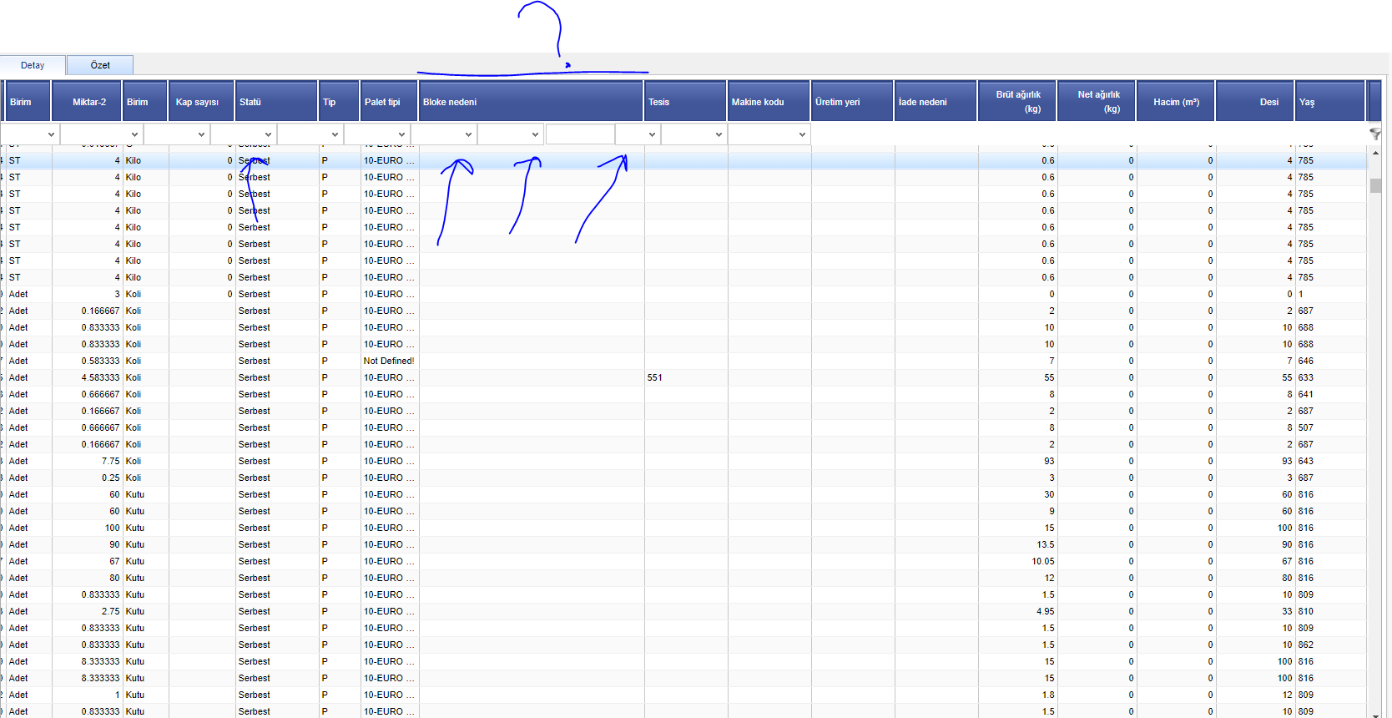Sort by Palet tipi column header
The image size is (1392, 718).
point(389,102)
